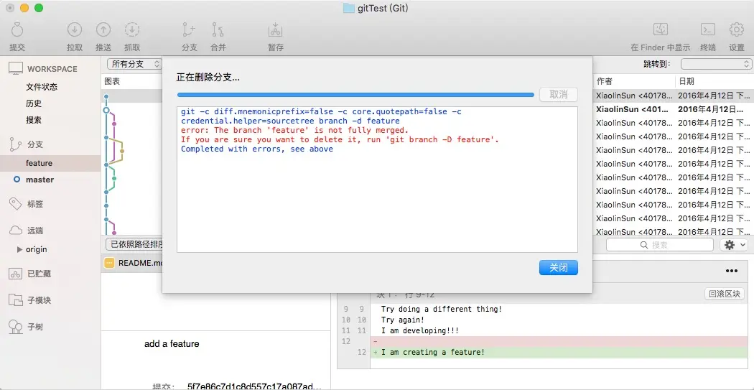Click the Reverse Hunk (回滚区块) button

coord(724,294)
